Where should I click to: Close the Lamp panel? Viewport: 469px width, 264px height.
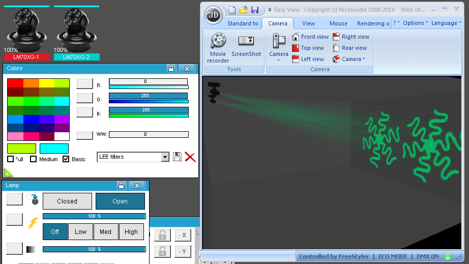[x=137, y=186]
